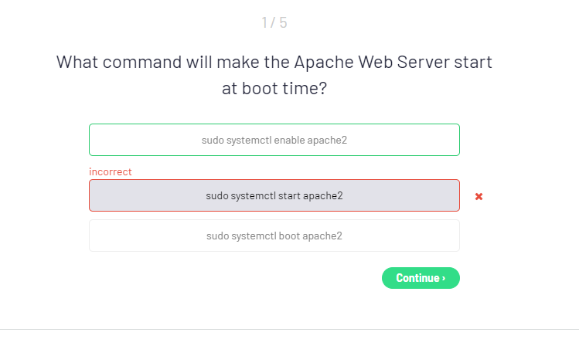Choose the 'sudo systemctl start apache2' option

pos(274,195)
